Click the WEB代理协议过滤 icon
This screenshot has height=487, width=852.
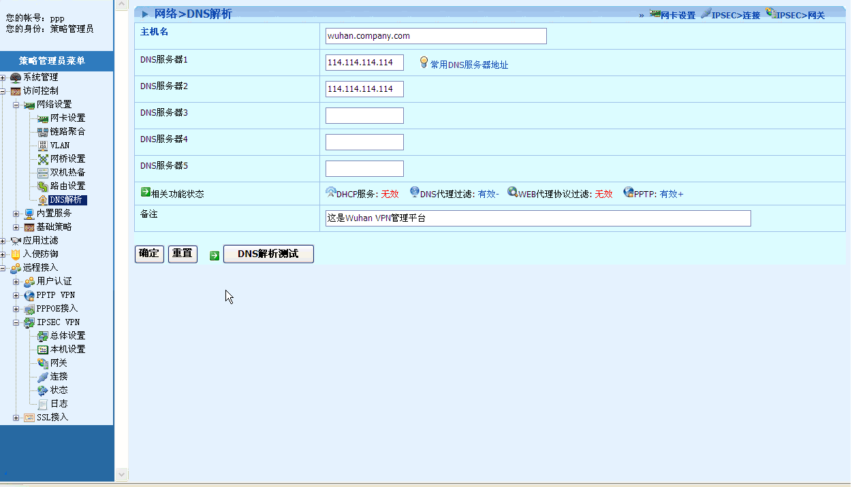512,192
